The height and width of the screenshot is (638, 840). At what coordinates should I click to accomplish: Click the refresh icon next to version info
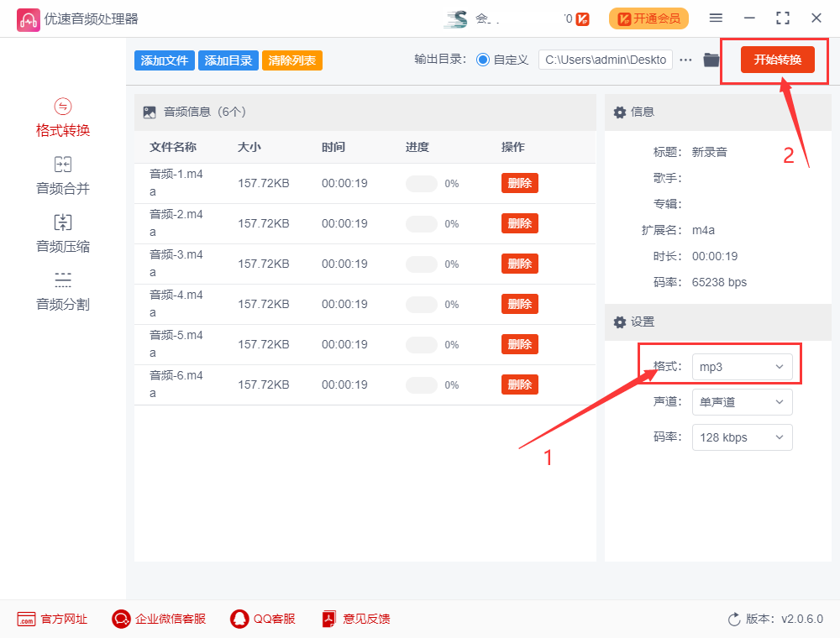tap(733, 619)
